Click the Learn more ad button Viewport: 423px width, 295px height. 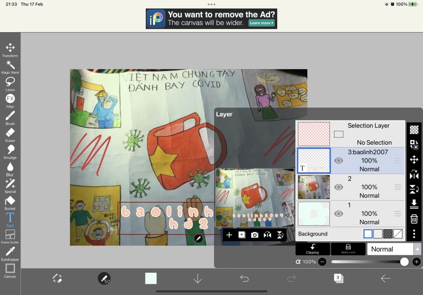coord(261,23)
